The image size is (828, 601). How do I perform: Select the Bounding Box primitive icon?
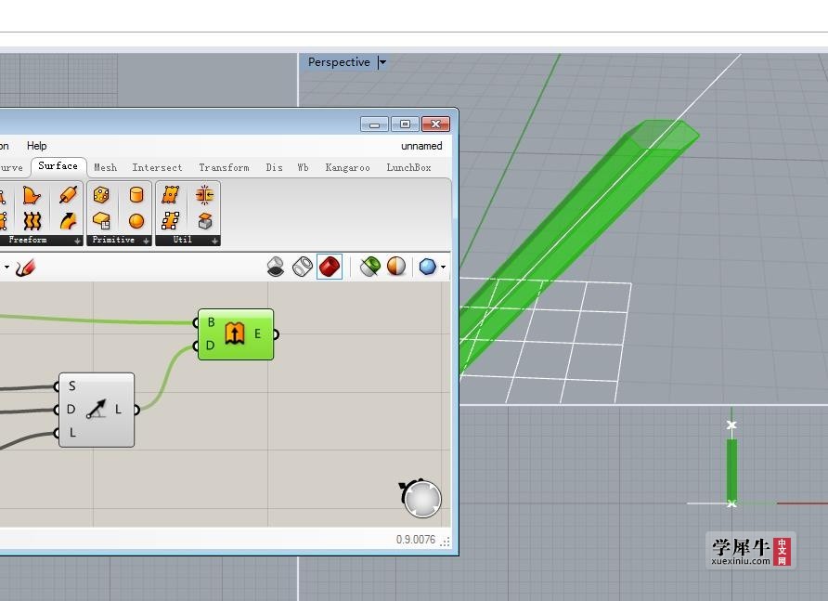101,220
